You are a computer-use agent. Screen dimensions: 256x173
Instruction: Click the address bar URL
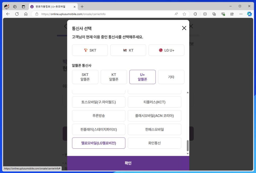[x=73, y=14]
